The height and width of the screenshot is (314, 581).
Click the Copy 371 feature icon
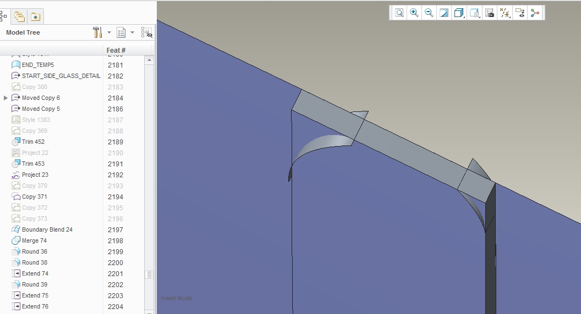pos(15,197)
